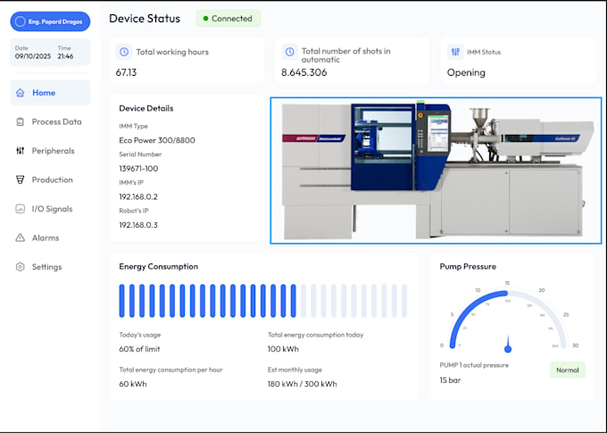
Task: Click the Process Data clipboard icon
Action: click(x=21, y=121)
